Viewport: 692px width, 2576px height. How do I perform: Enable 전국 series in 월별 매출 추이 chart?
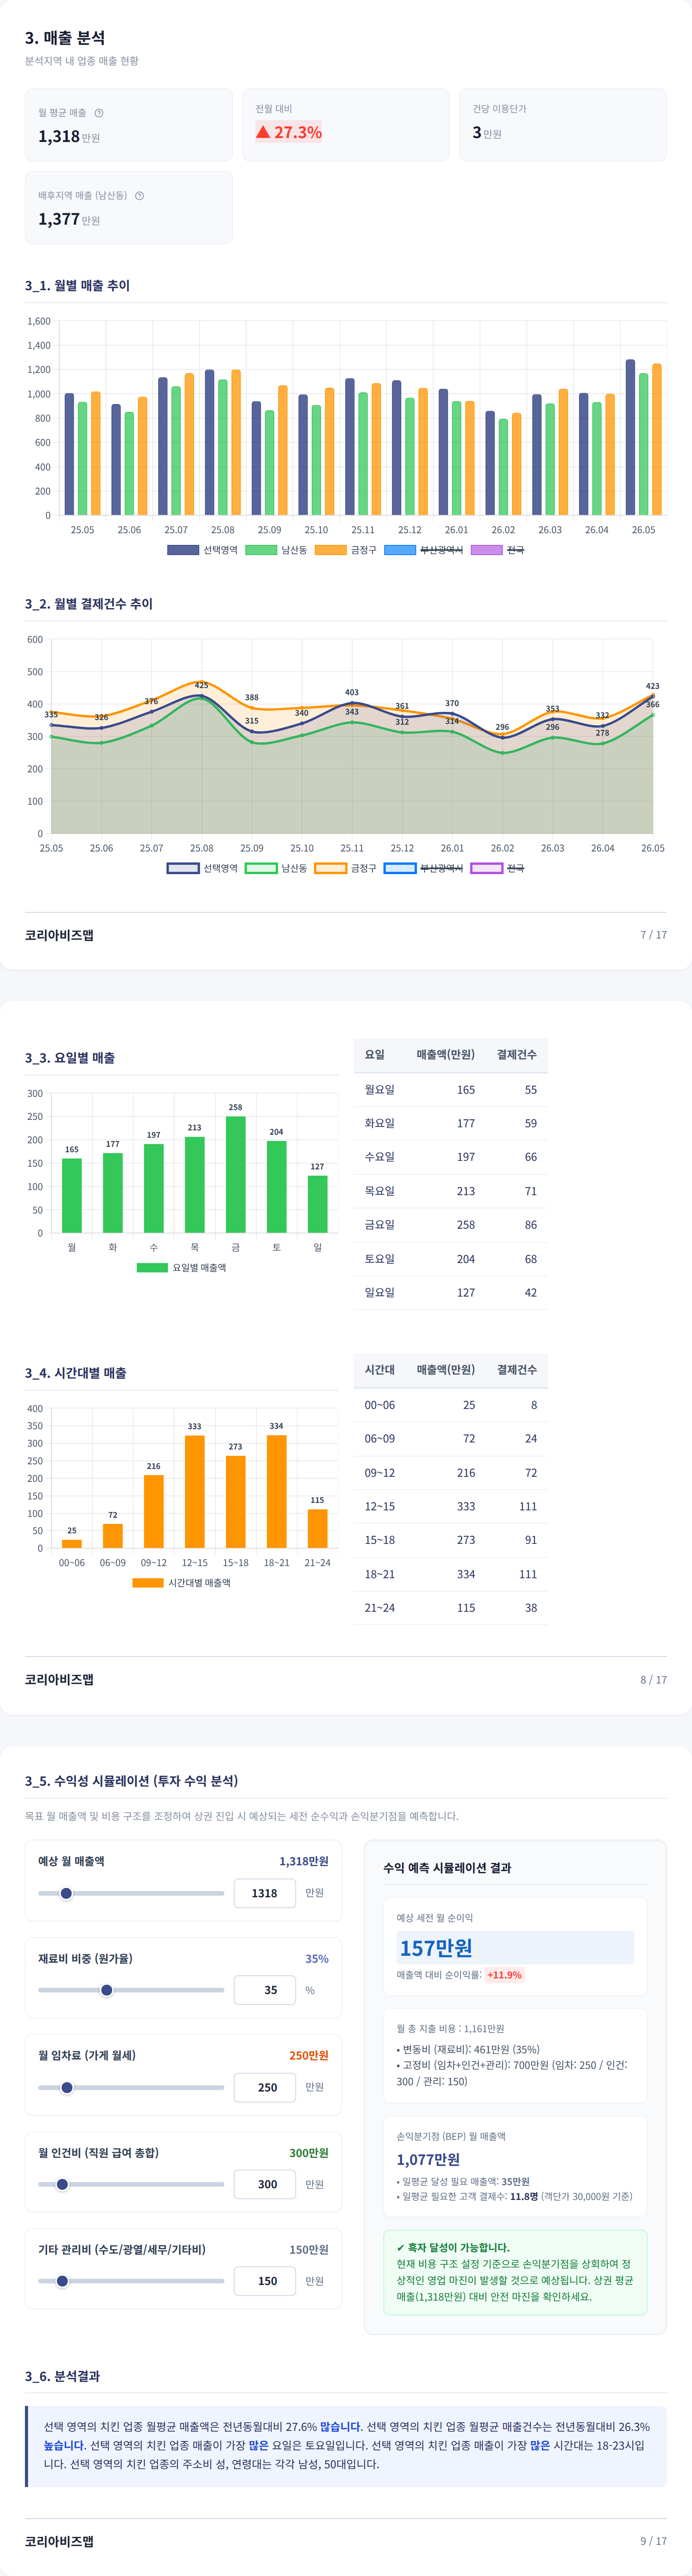click(x=497, y=550)
